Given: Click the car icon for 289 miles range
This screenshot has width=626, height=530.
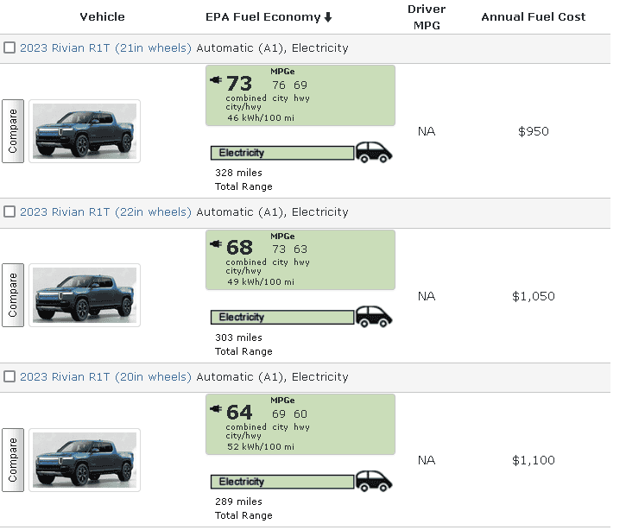Looking at the screenshot, I should tap(374, 482).
